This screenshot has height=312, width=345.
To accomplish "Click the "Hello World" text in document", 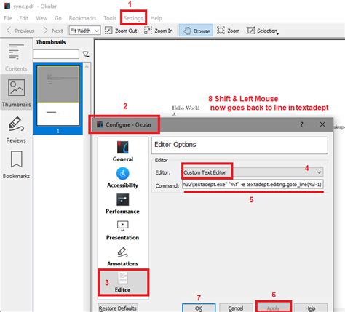I will tap(186, 108).
